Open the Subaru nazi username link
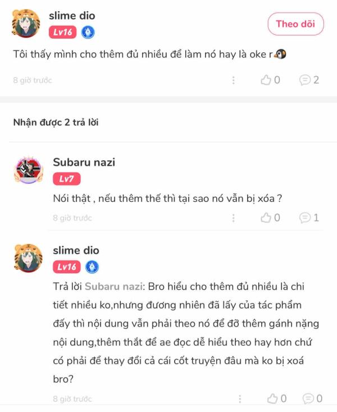This screenshot has width=337, height=412. pos(84,162)
